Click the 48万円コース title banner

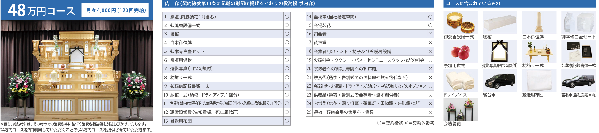tap(41, 11)
